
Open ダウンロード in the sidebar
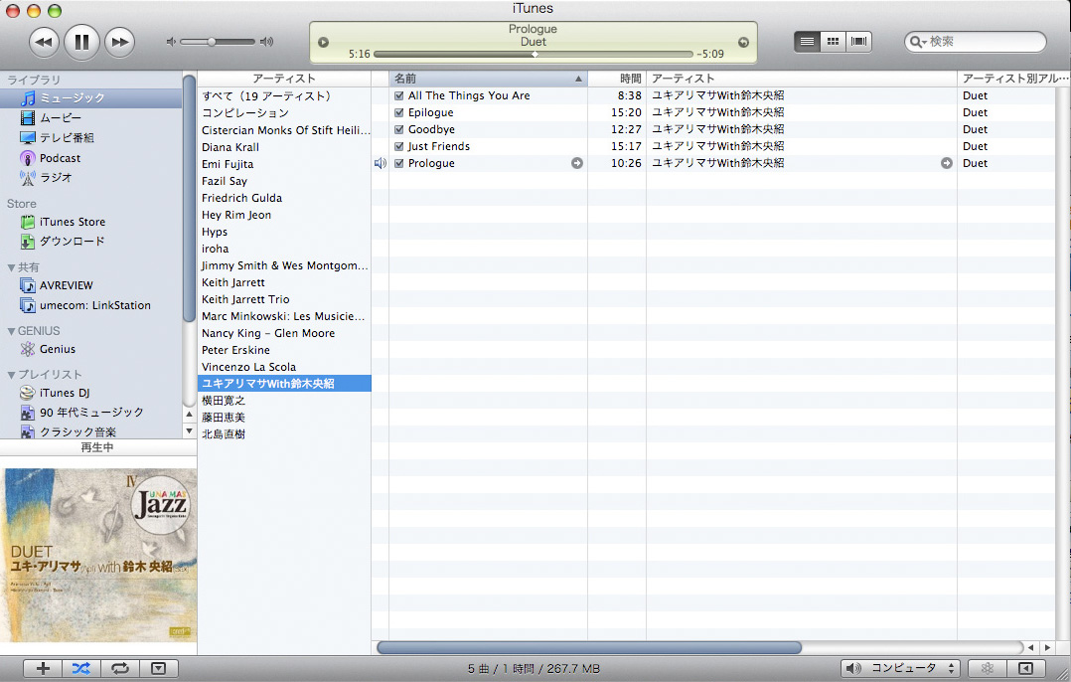pos(63,242)
